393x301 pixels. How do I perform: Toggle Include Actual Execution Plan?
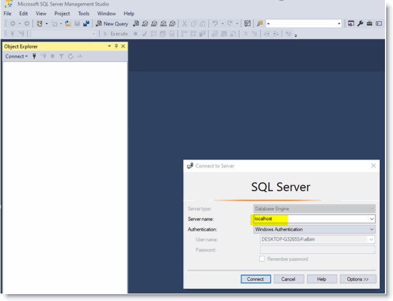[x=184, y=34]
